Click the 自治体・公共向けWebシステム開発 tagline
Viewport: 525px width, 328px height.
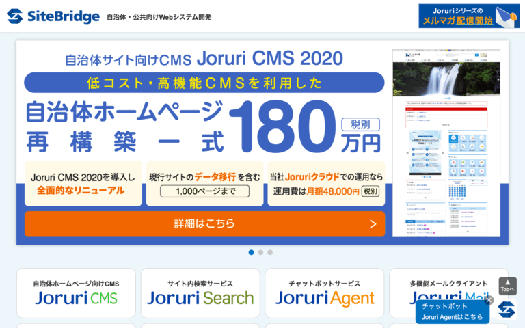[159, 17]
